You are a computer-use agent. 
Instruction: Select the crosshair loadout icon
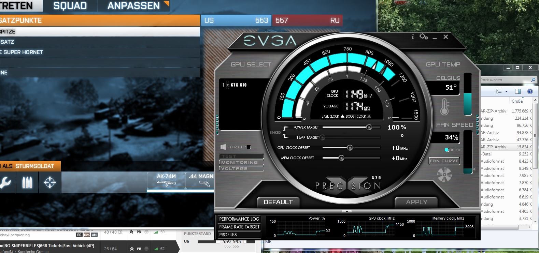coord(50,182)
